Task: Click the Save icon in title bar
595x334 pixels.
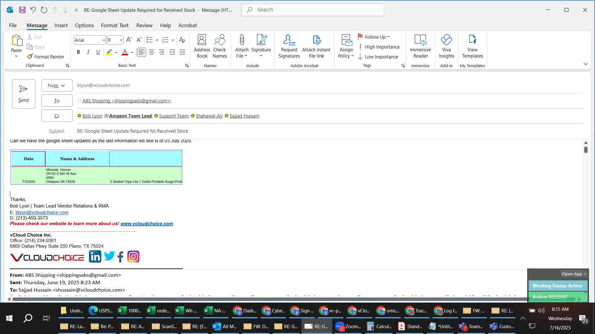Action: point(22,10)
